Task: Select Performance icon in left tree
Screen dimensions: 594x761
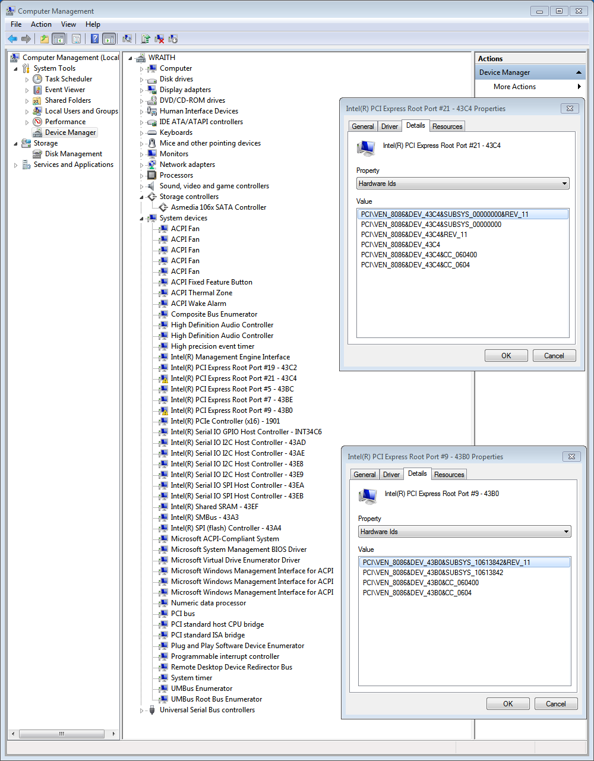Action: 37,122
